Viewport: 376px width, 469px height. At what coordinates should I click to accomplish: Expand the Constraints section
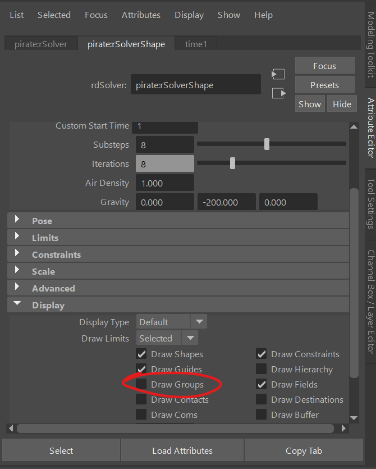coord(17,254)
